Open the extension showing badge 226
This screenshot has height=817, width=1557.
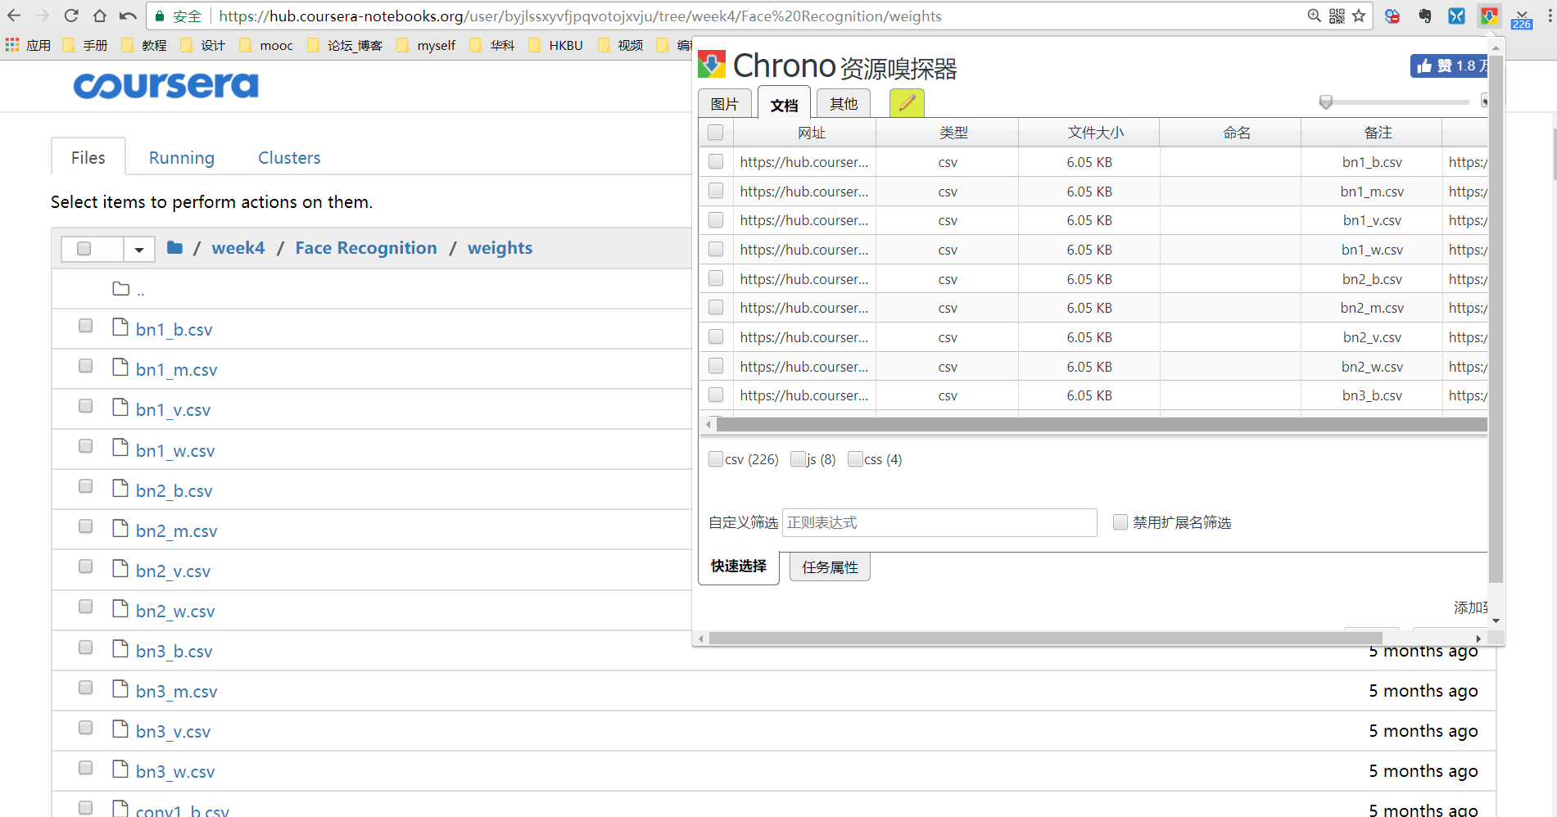click(x=1522, y=18)
